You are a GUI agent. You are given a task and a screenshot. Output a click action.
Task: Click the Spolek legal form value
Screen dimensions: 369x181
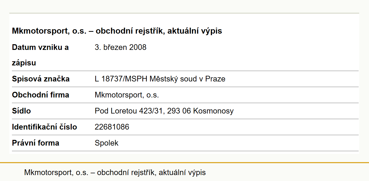pos(106,143)
